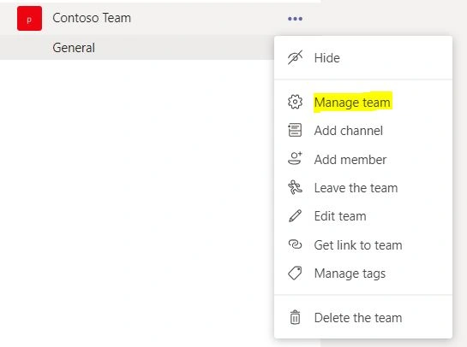
Task: Click the Get link chain icon
Action: (295, 244)
